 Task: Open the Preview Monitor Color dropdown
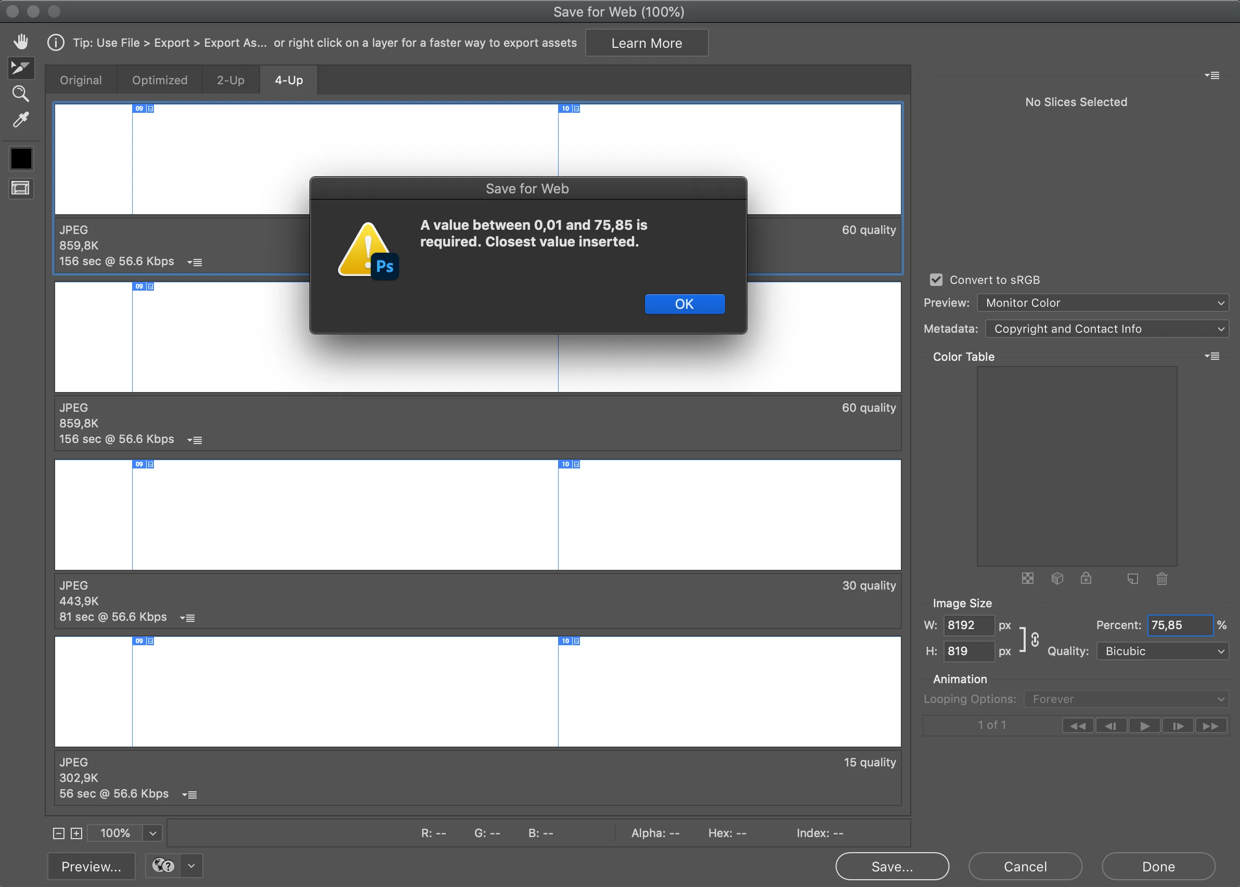pyautogui.click(x=1102, y=303)
